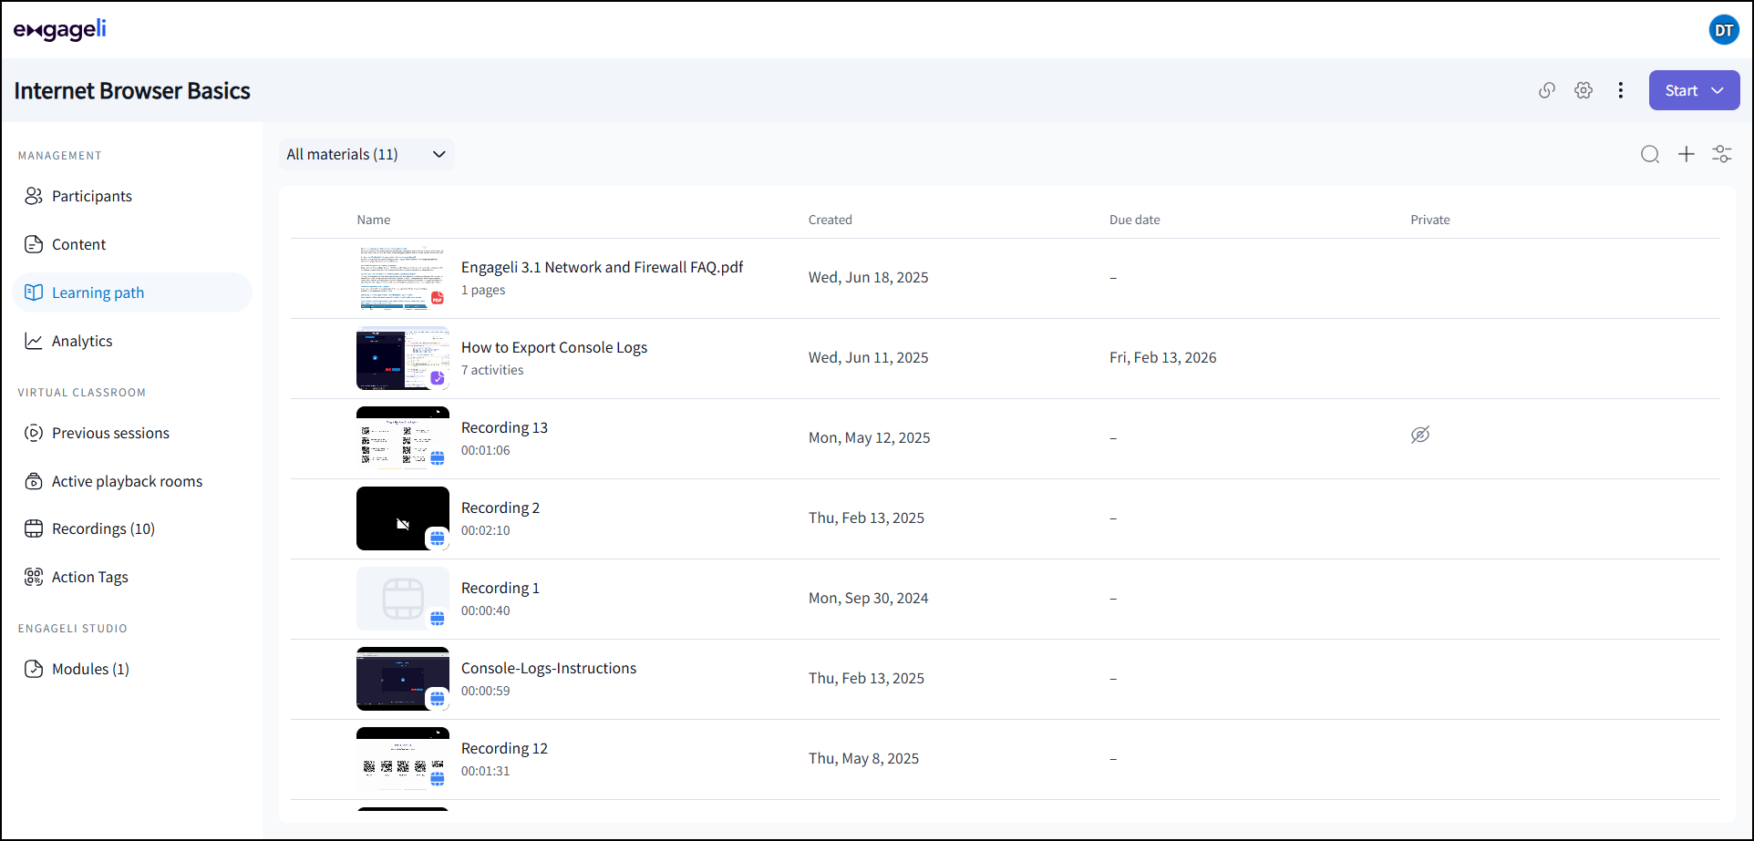The height and width of the screenshot is (841, 1754).
Task: Click the copy link icon in header
Action: coord(1547,90)
